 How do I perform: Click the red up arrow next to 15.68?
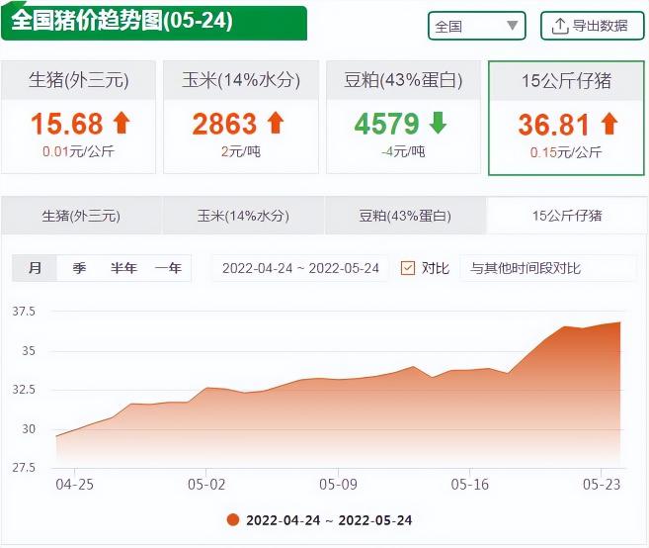pos(122,124)
